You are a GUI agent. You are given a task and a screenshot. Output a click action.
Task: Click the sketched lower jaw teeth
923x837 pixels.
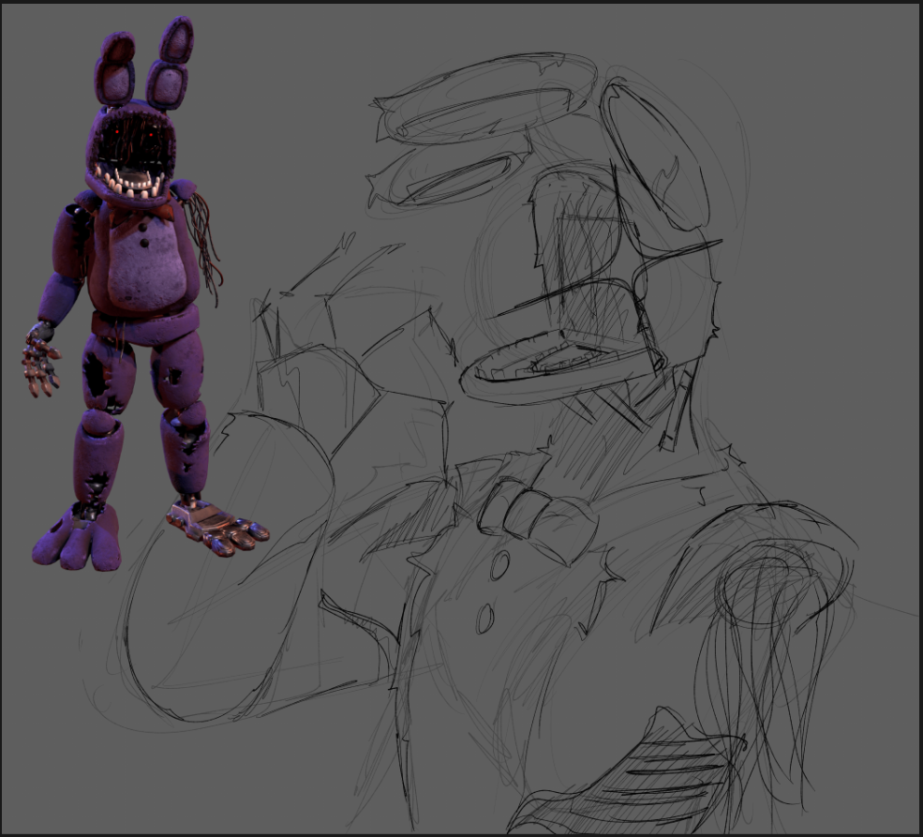(543, 363)
